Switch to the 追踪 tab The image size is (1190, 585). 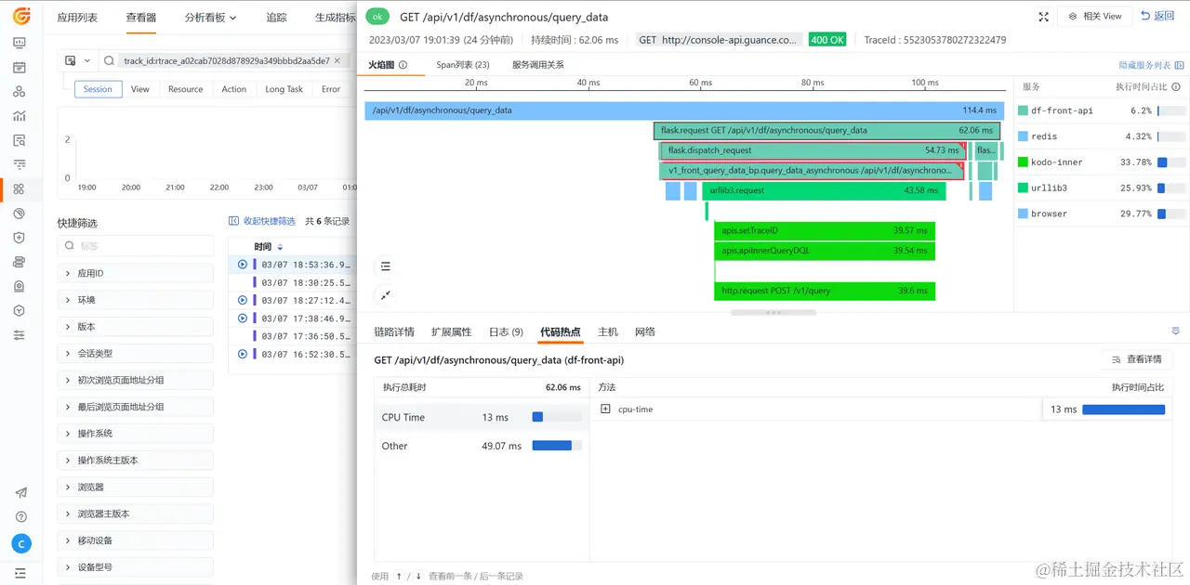coord(276,18)
